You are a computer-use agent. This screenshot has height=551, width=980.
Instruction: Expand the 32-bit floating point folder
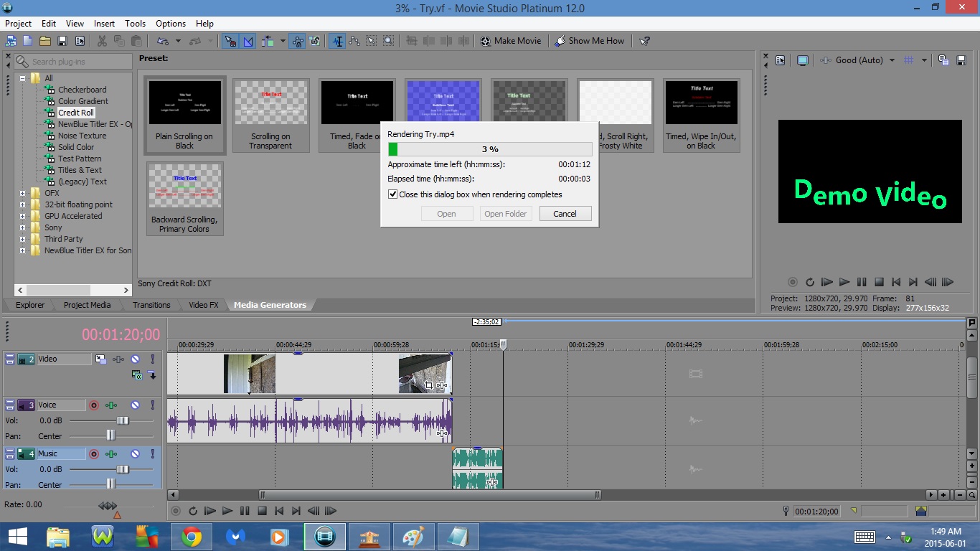(x=23, y=204)
